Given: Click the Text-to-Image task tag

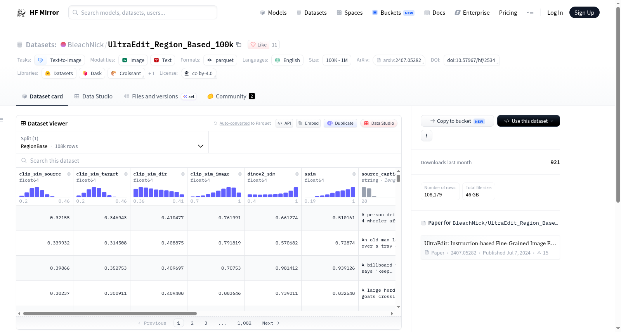Looking at the screenshot, I should (x=60, y=60).
